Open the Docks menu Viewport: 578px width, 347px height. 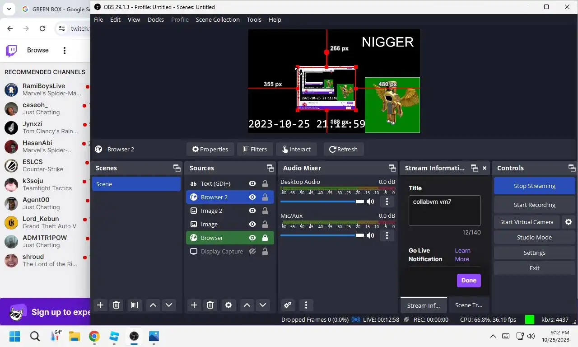click(156, 19)
